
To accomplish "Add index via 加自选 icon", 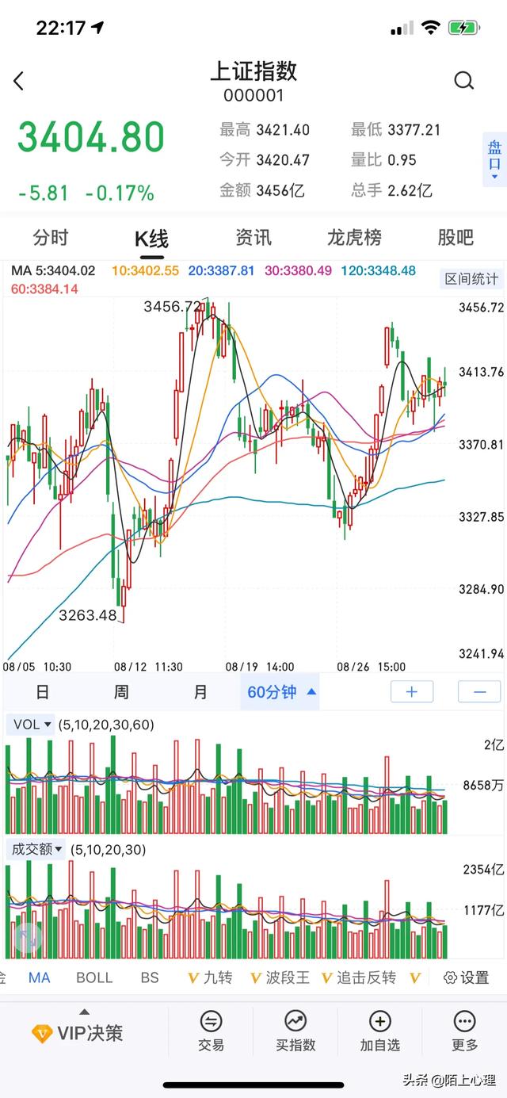I will pyautogui.click(x=380, y=1022).
